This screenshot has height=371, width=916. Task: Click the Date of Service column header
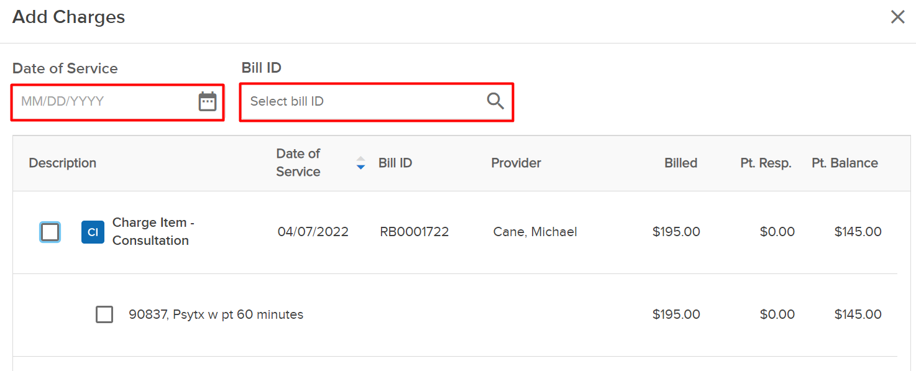click(x=298, y=163)
